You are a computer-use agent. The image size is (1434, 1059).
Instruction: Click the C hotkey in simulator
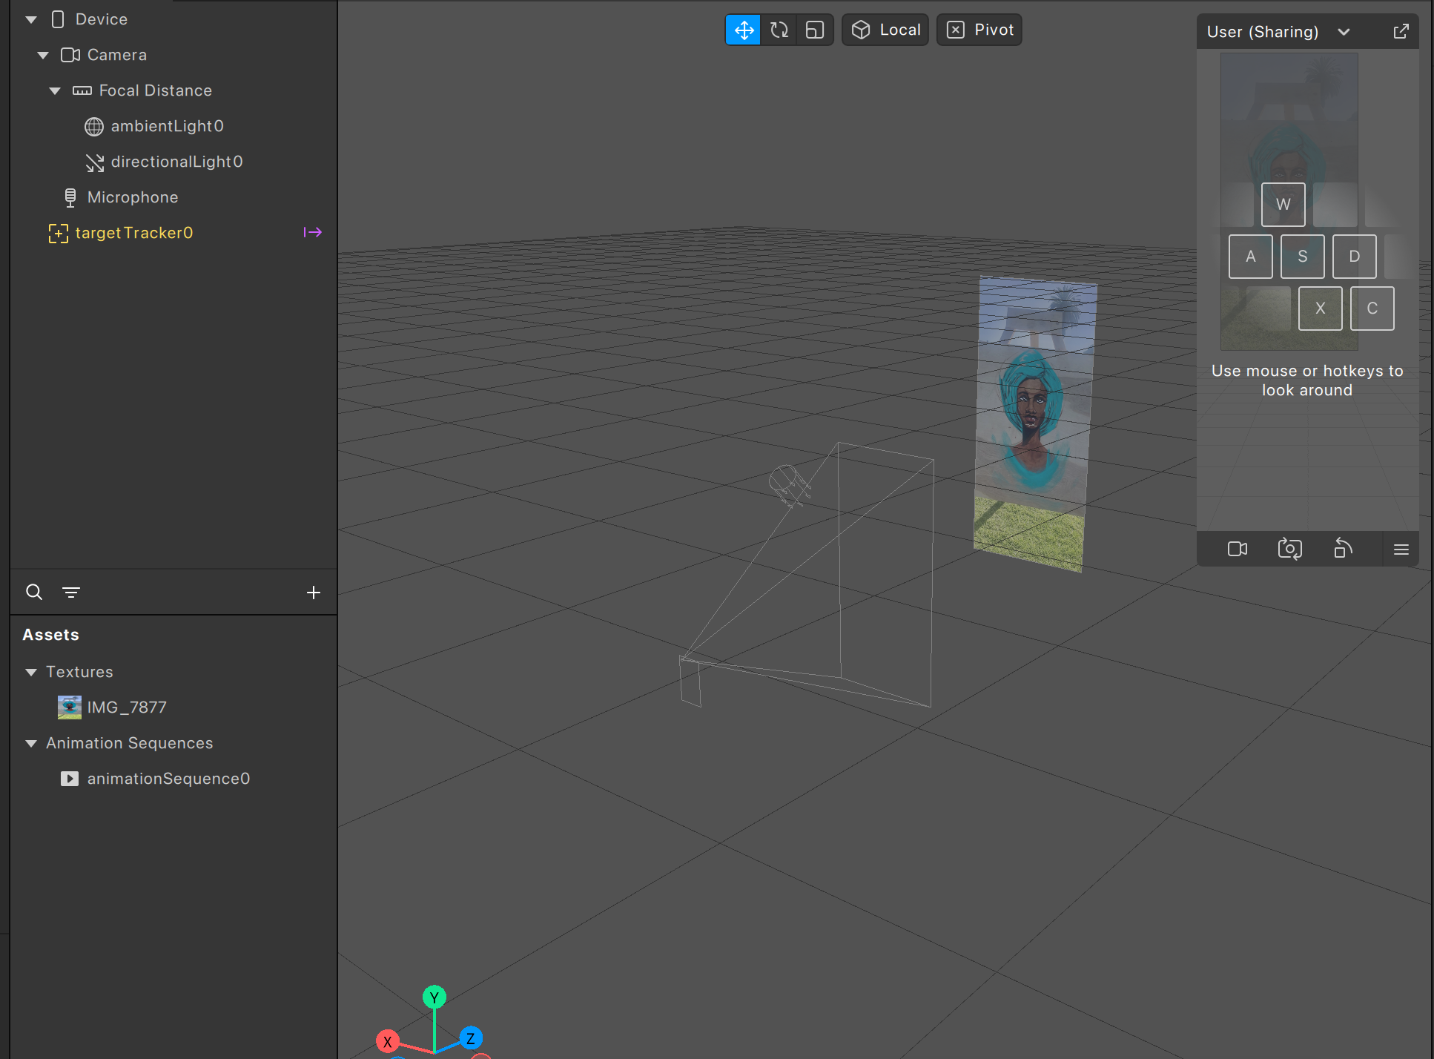click(1372, 309)
